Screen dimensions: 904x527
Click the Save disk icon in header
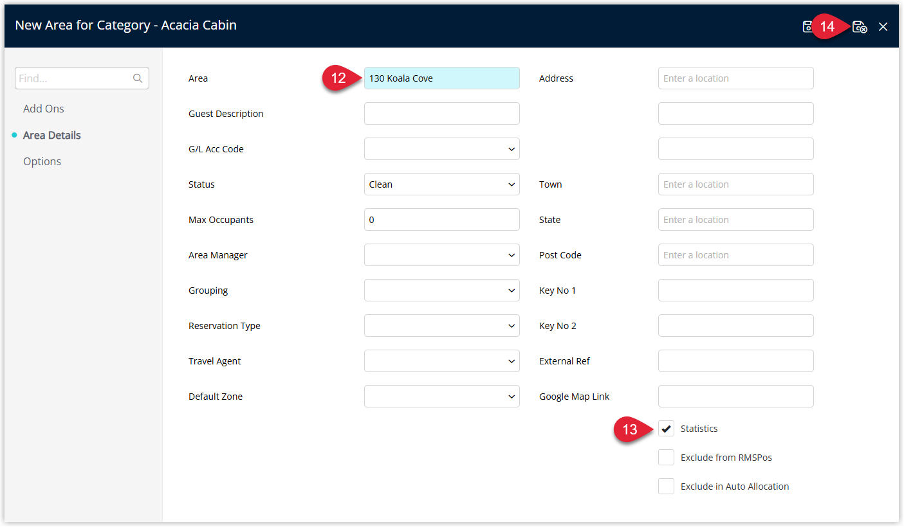click(x=807, y=27)
